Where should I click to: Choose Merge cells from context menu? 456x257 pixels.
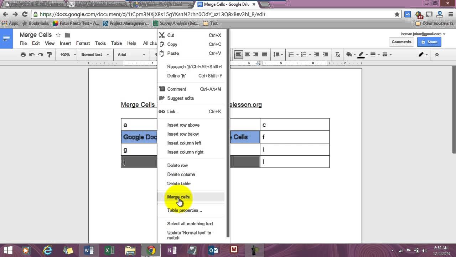191,197
